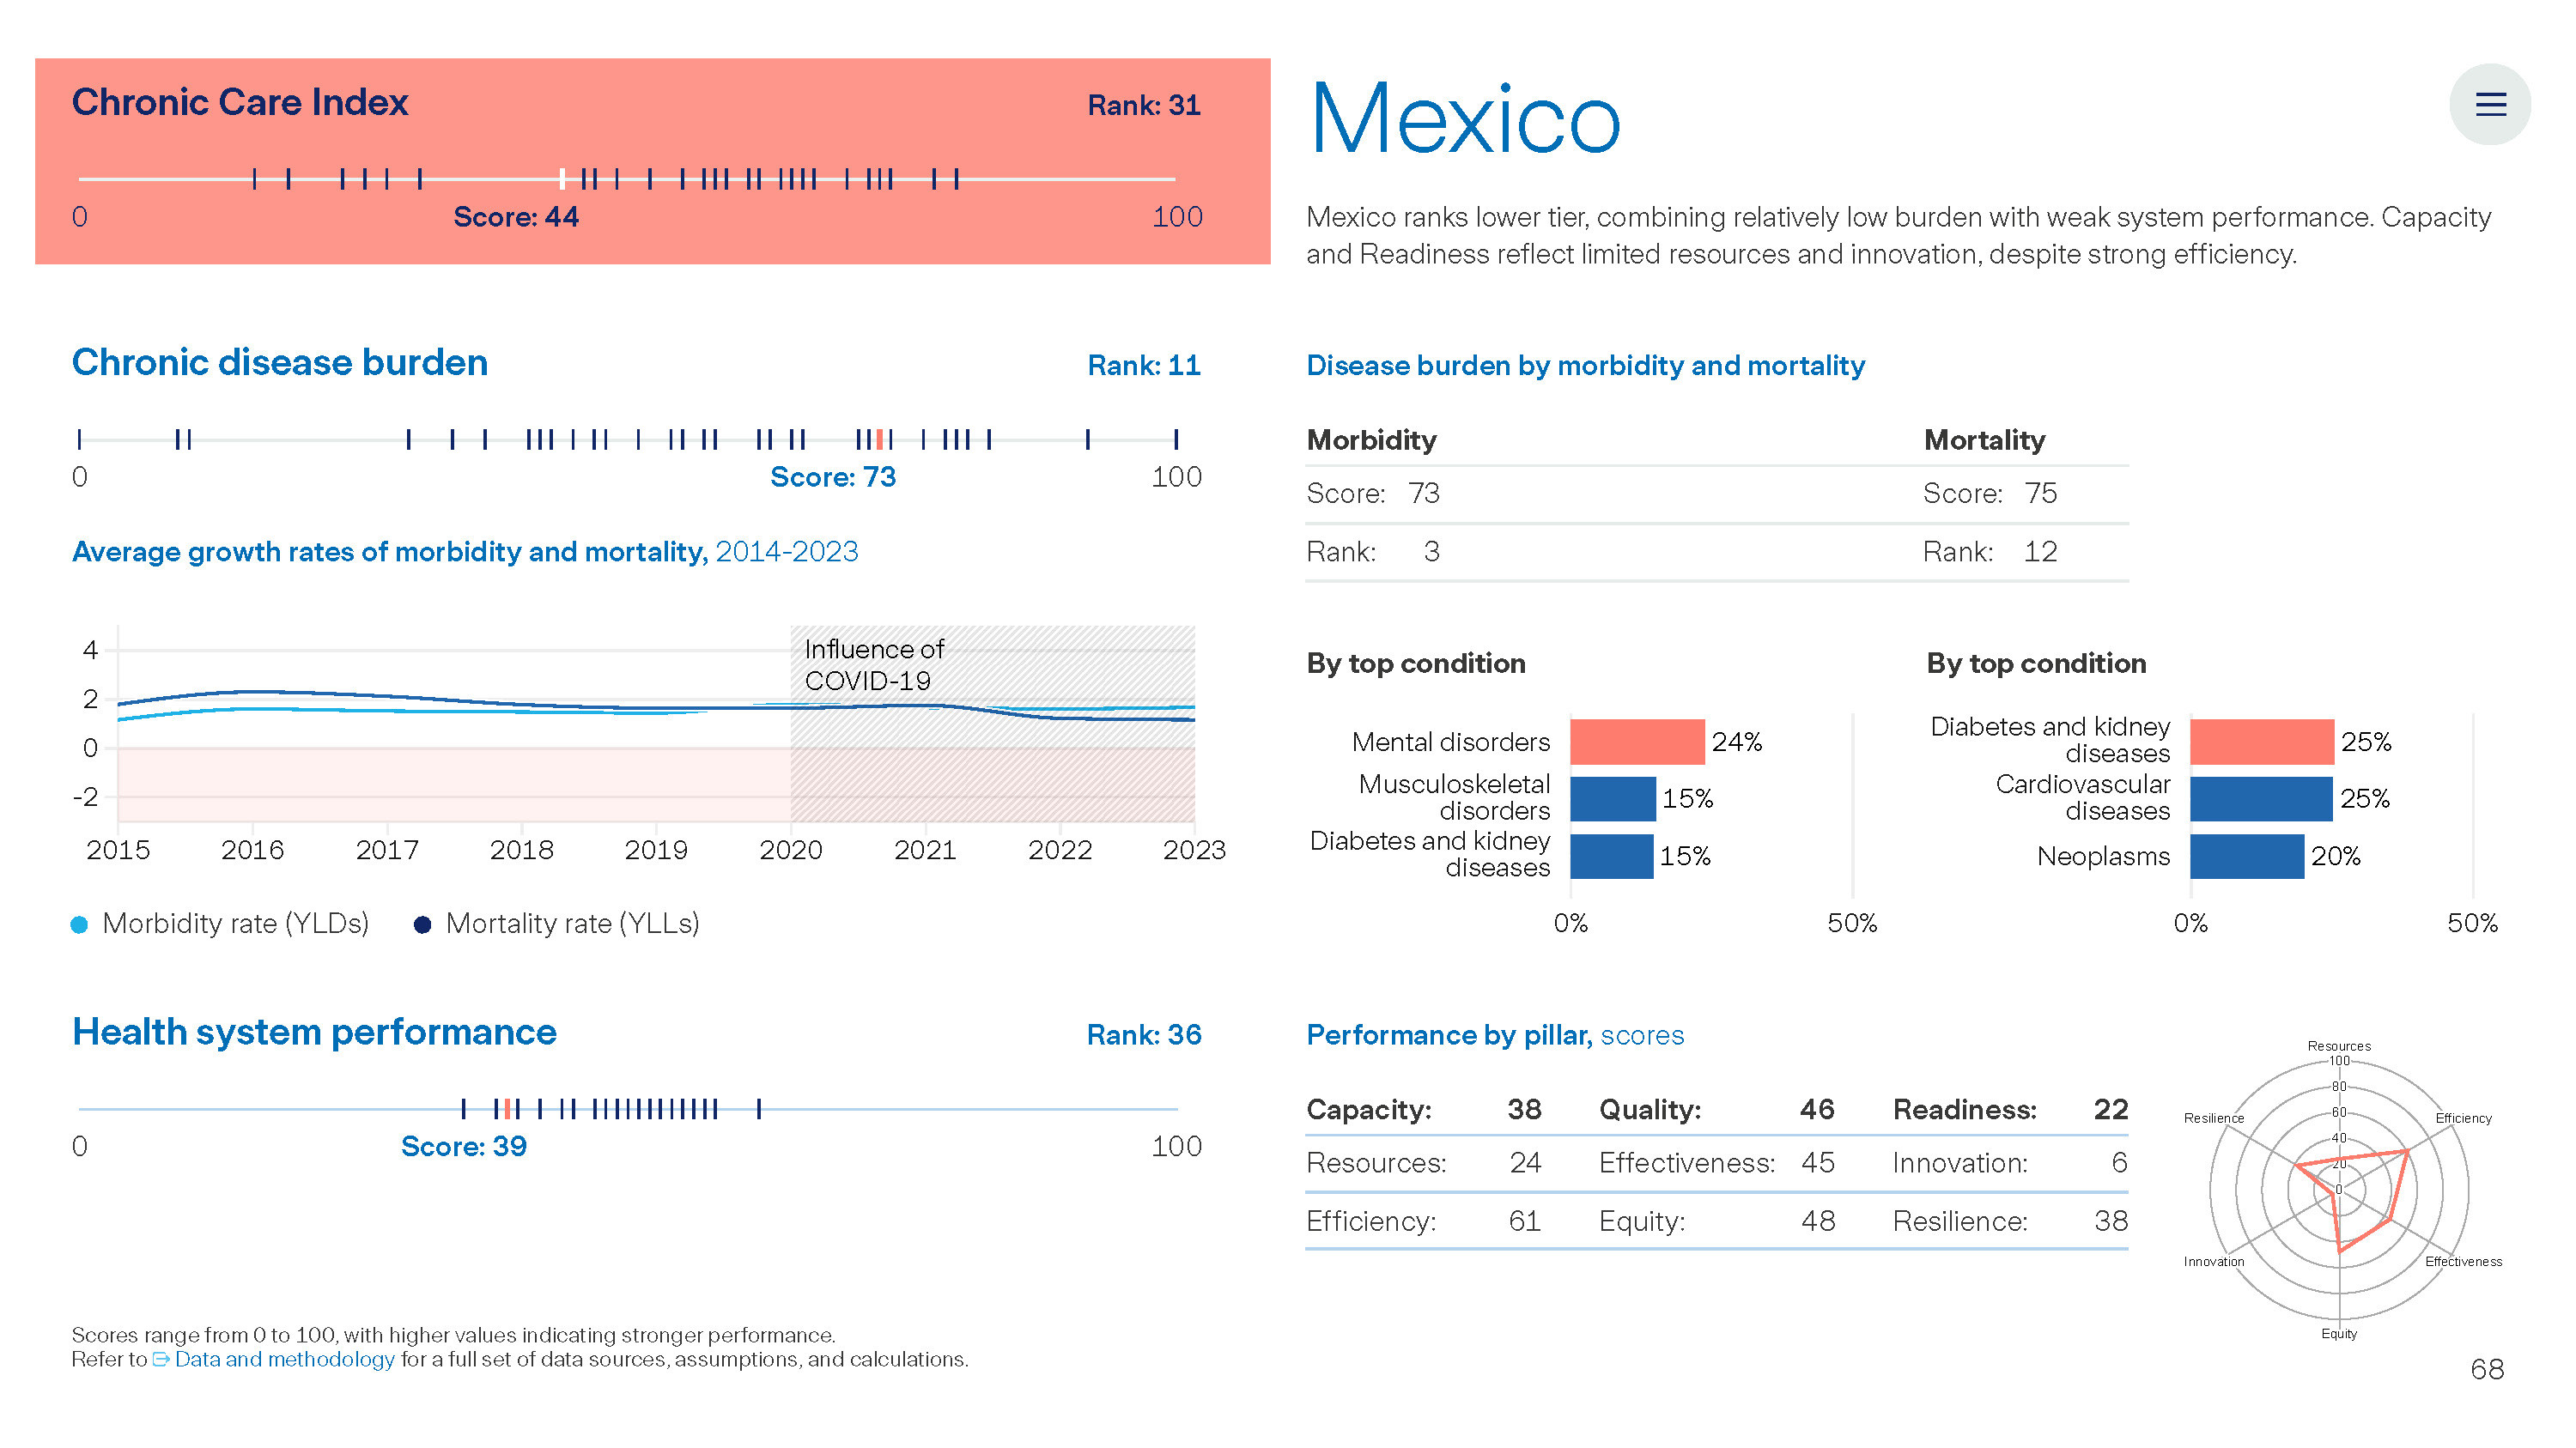Click the 'Capacity: 38' pillar header
The width and height of the screenshot is (2576, 1448).
(1423, 1109)
